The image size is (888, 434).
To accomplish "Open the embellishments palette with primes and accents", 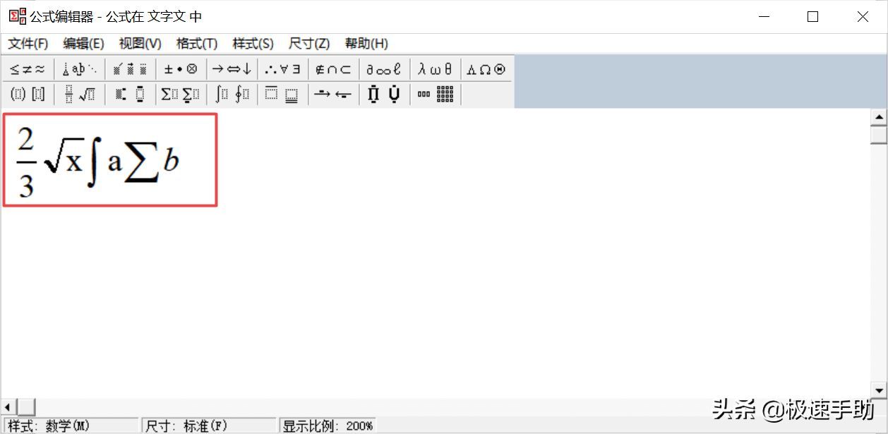I will 131,69.
